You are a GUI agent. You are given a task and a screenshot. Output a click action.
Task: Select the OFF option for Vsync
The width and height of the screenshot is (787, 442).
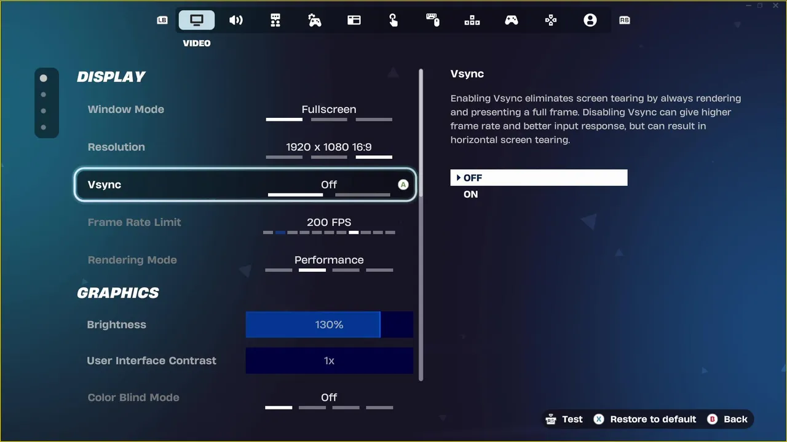[x=539, y=177]
